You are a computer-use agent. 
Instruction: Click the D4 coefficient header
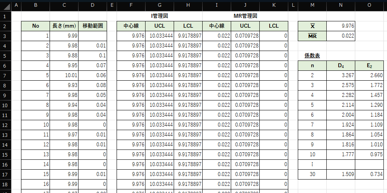tap(341, 66)
